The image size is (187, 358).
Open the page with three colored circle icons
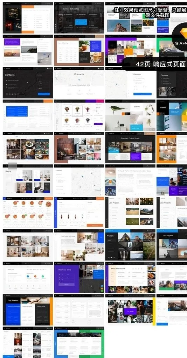pyautogui.click(x=28, y=277)
